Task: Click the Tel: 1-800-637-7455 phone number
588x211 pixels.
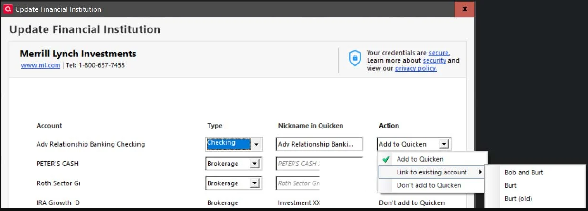Action: click(x=95, y=65)
